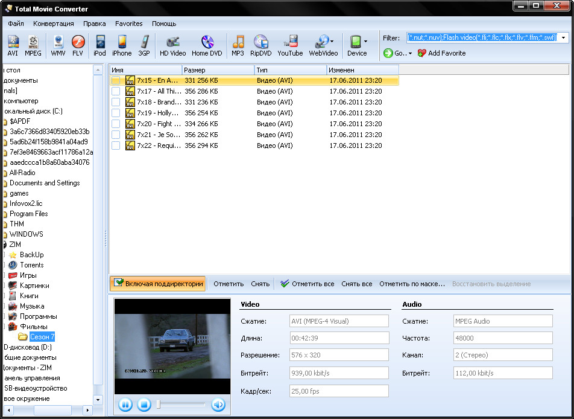Check the box for file 7x15

(116, 80)
